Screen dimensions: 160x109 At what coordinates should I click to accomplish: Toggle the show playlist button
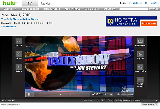click(x=149, y=104)
